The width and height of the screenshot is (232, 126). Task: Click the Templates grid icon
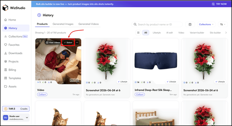(x=6, y=78)
